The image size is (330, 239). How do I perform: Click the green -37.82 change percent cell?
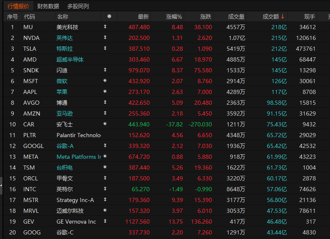(x=174, y=124)
